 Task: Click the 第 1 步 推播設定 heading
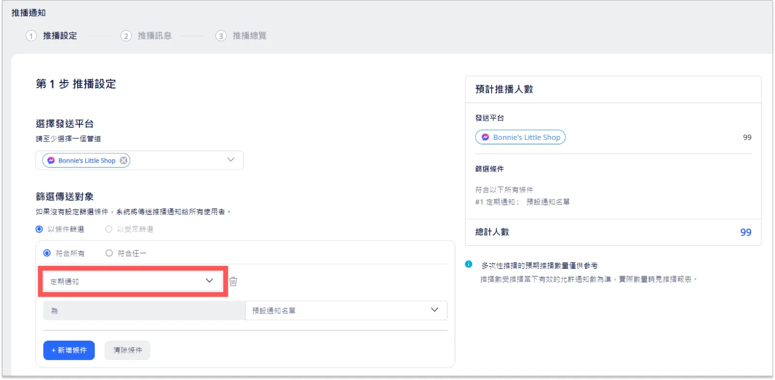[x=76, y=84]
